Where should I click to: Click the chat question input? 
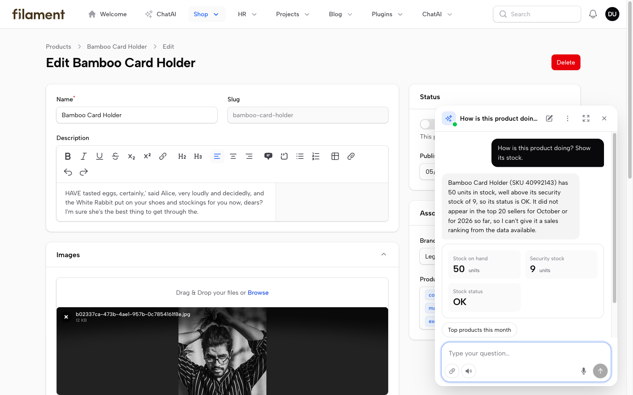(526, 353)
